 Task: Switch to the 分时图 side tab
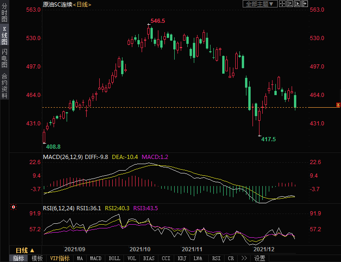4,13
